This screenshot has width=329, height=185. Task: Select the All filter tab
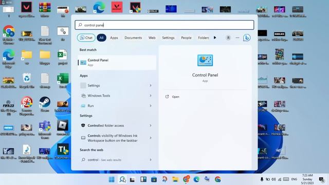point(101,38)
